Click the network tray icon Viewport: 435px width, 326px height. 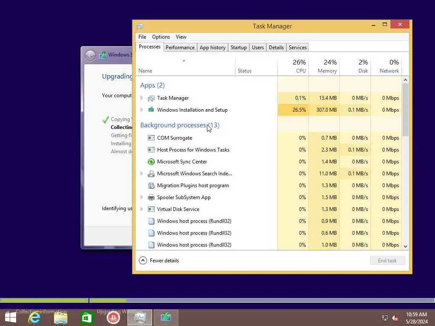(x=385, y=318)
